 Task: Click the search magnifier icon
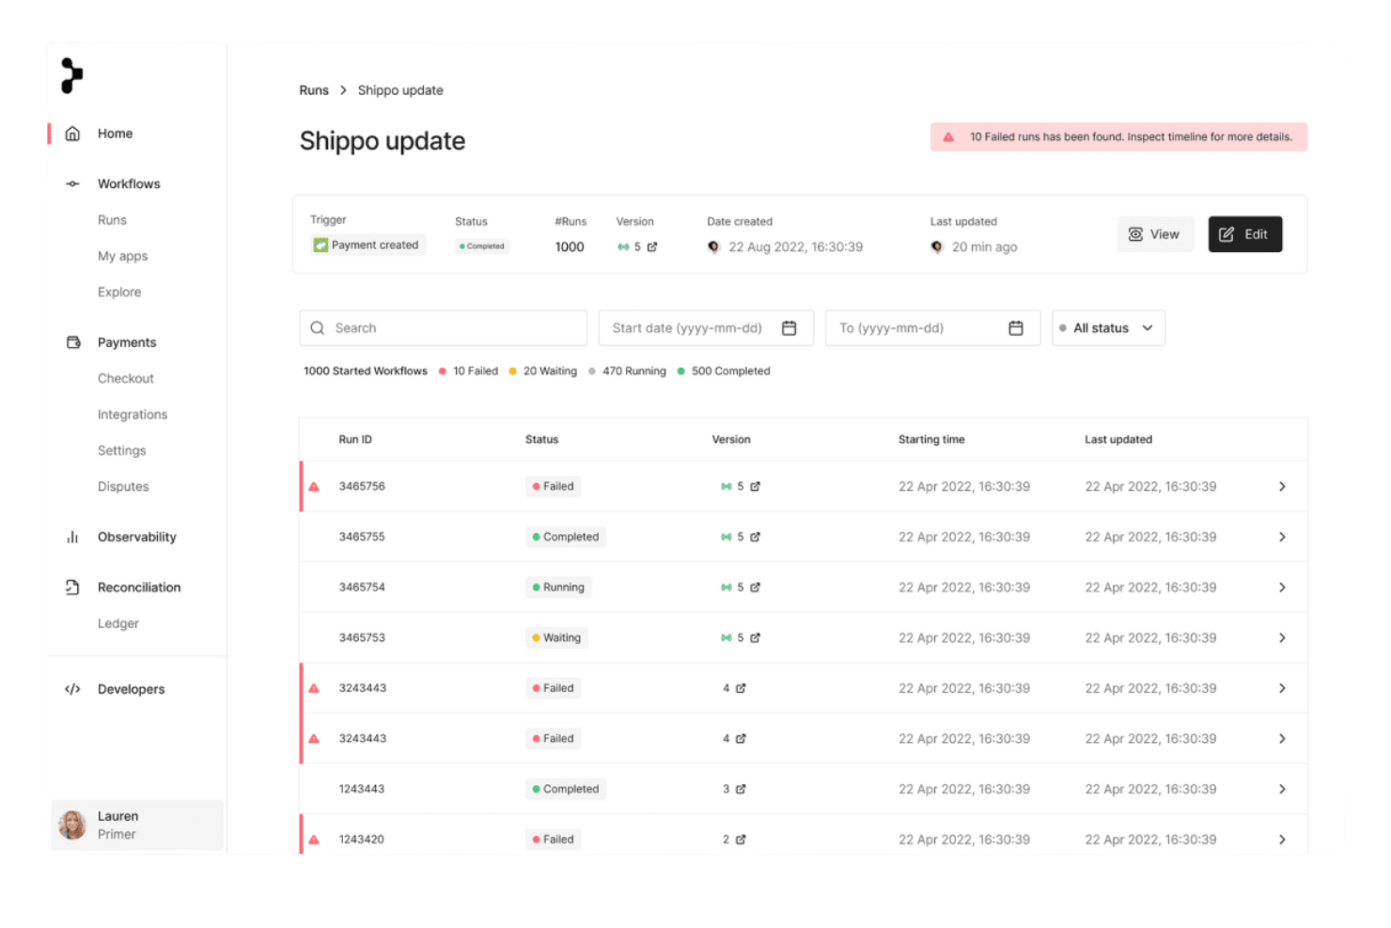tap(318, 328)
